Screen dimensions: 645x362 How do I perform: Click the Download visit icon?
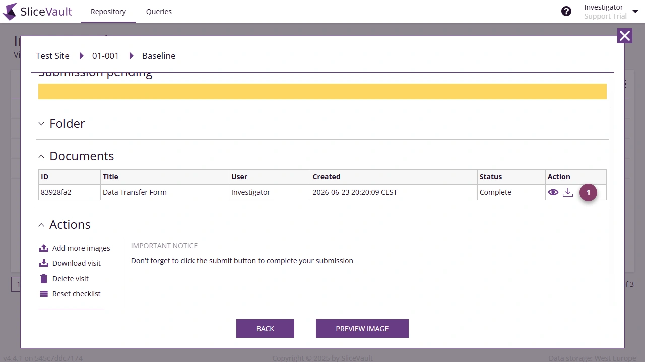44,263
